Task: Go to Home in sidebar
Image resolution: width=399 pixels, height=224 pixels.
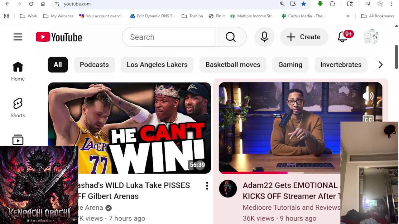Action: (x=18, y=71)
